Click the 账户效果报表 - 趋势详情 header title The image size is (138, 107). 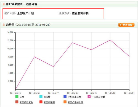click(x=22, y=4)
